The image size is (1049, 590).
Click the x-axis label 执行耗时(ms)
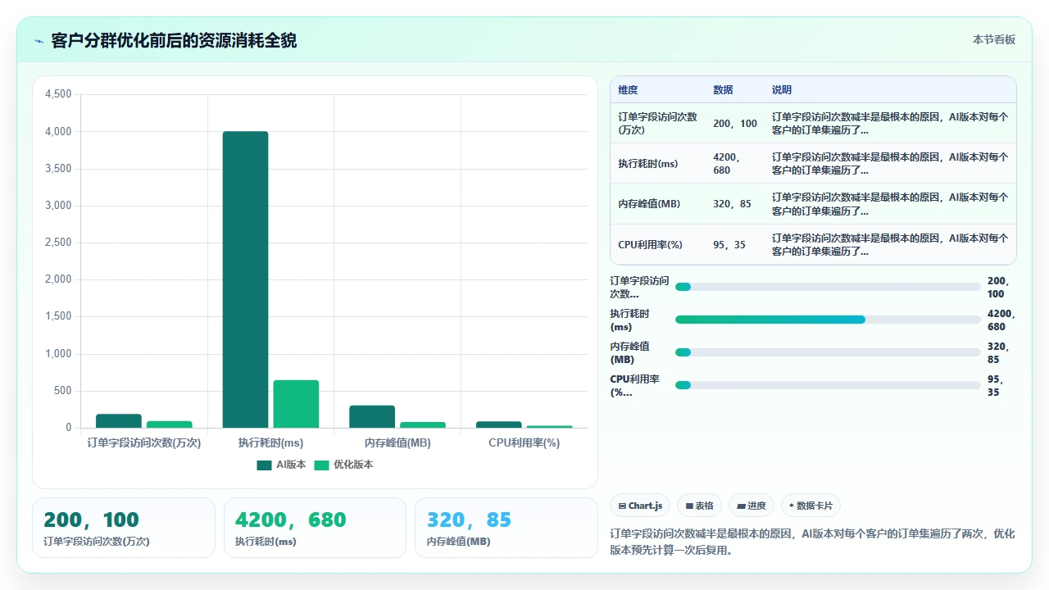click(270, 442)
